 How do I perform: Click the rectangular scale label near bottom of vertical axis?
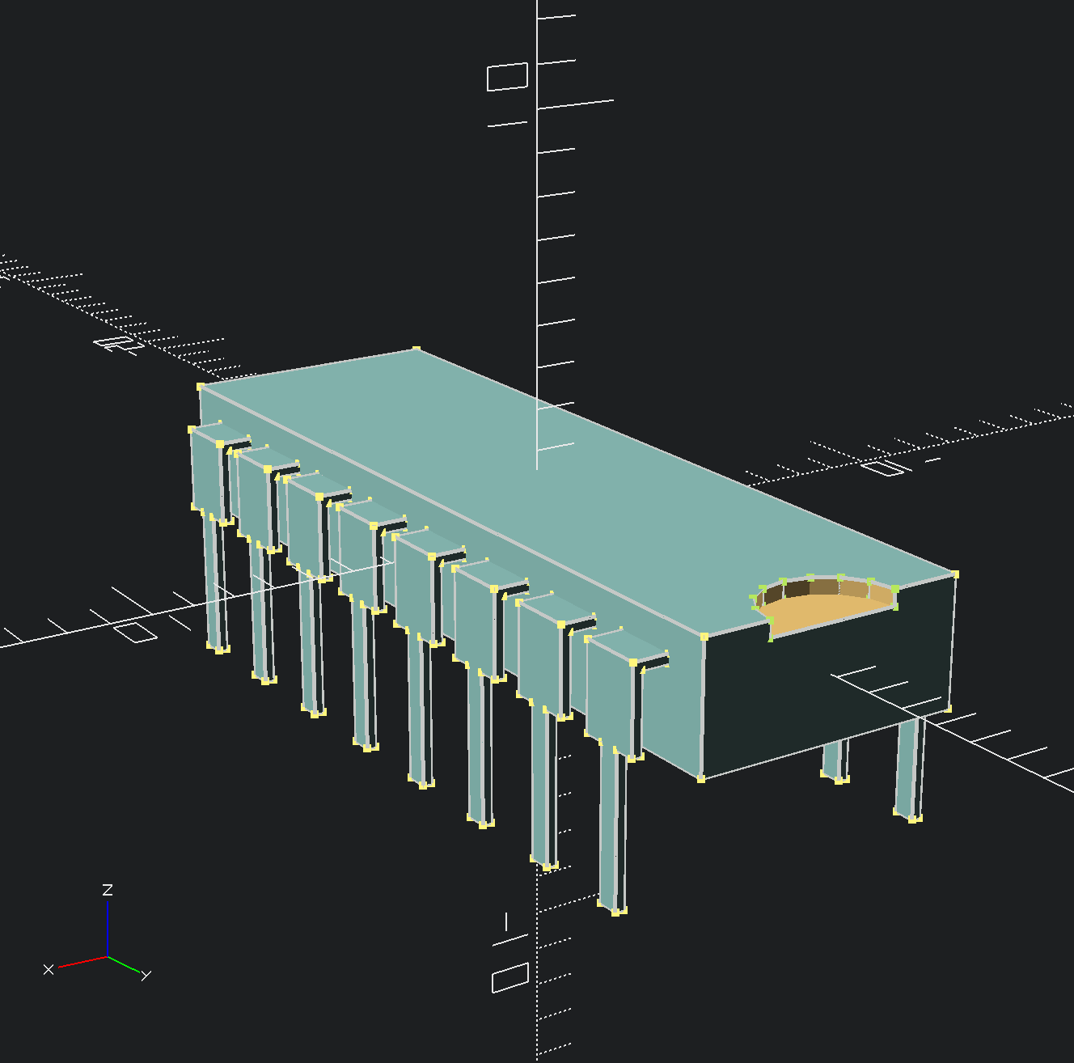click(x=510, y=977)
